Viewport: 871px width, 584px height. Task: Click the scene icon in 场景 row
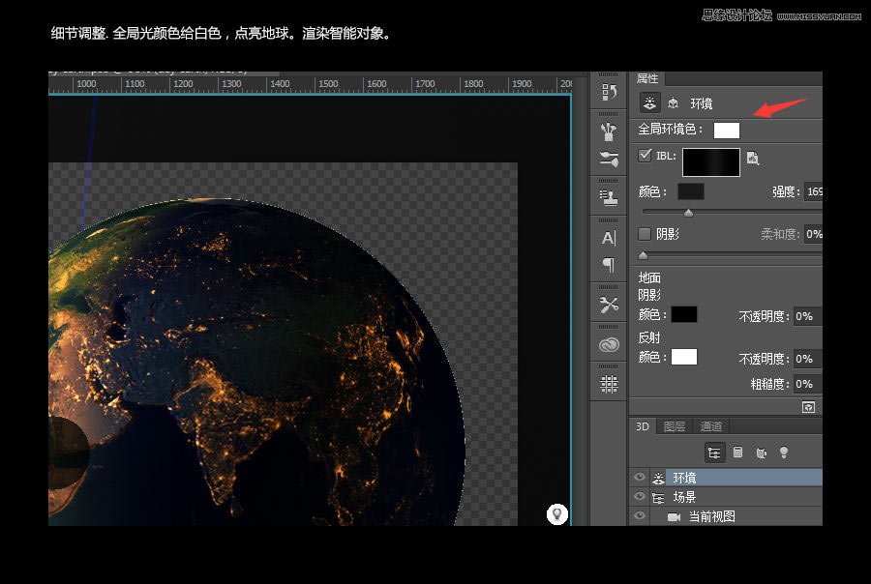tap(658, 497)
